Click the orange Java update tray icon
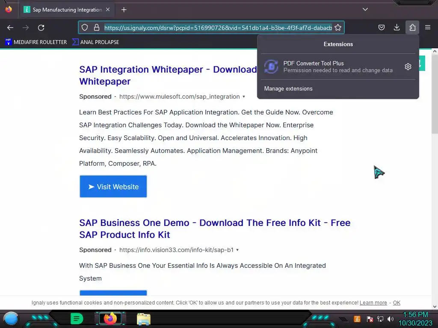Screen dimensions: 438x328 (x=357, y=319)
